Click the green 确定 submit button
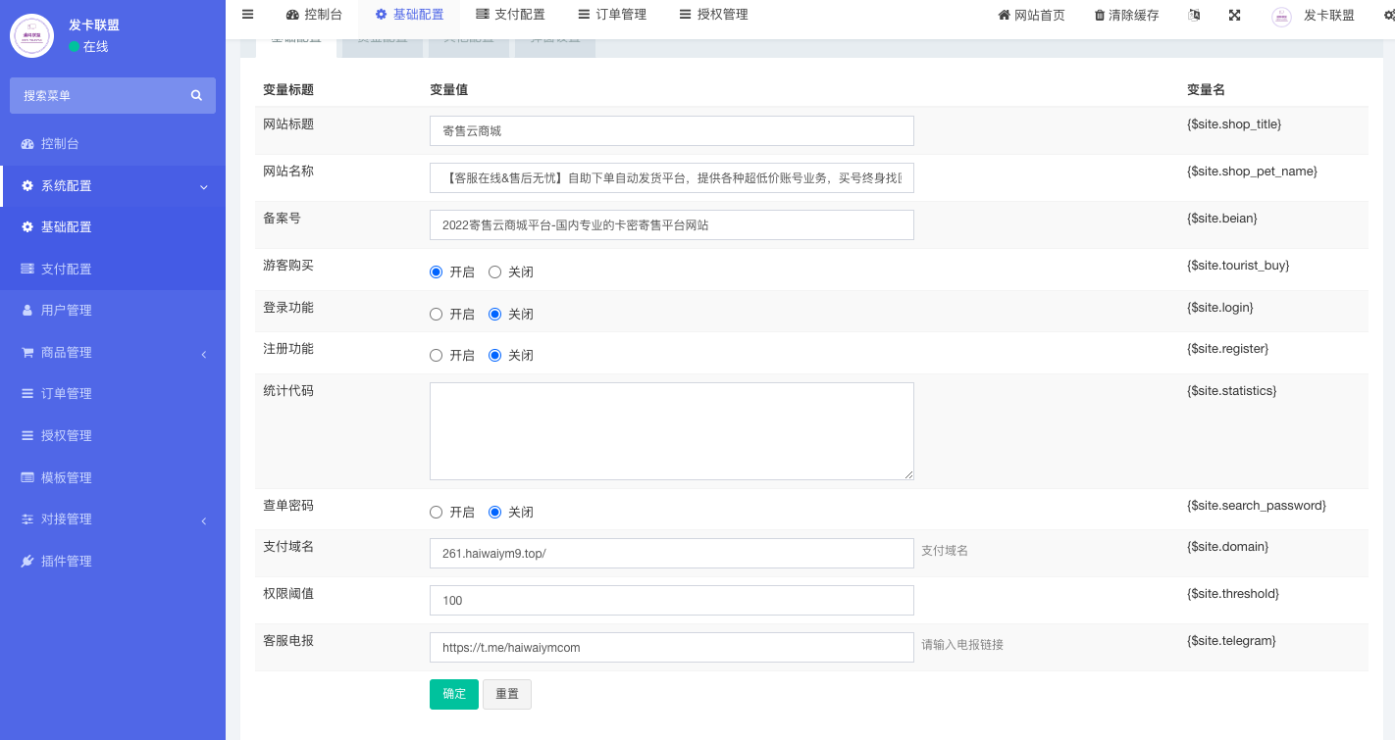1395x740 pixels. click(453, 694)
